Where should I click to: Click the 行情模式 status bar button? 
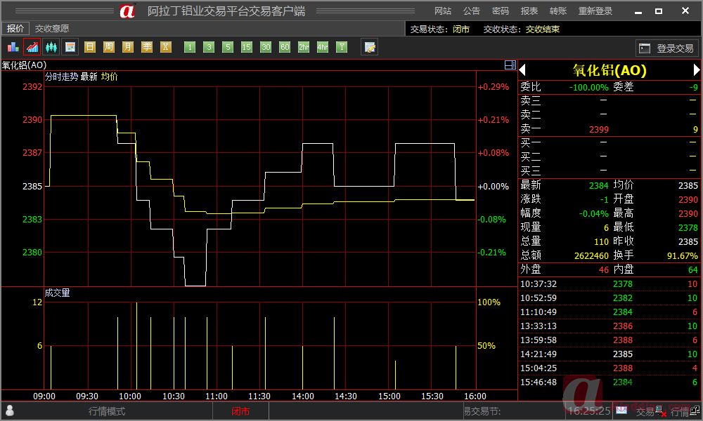point(107,411)
